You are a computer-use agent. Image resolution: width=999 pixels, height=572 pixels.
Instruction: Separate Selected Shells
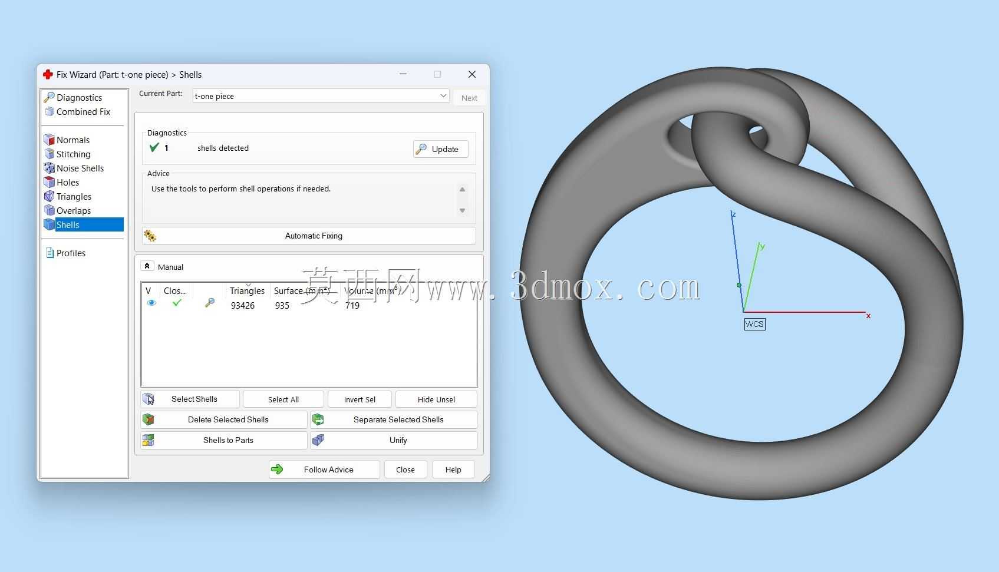click(x=394, y=419)
